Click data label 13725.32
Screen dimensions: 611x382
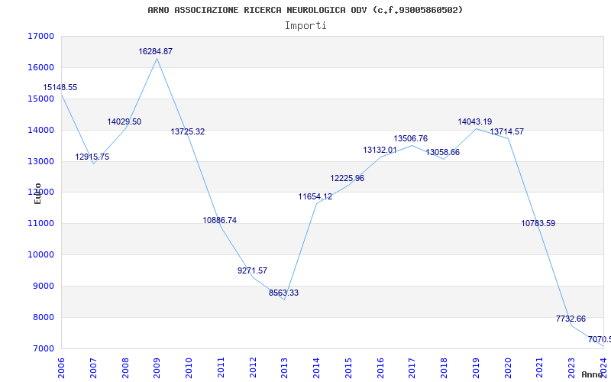click(187, 131)
